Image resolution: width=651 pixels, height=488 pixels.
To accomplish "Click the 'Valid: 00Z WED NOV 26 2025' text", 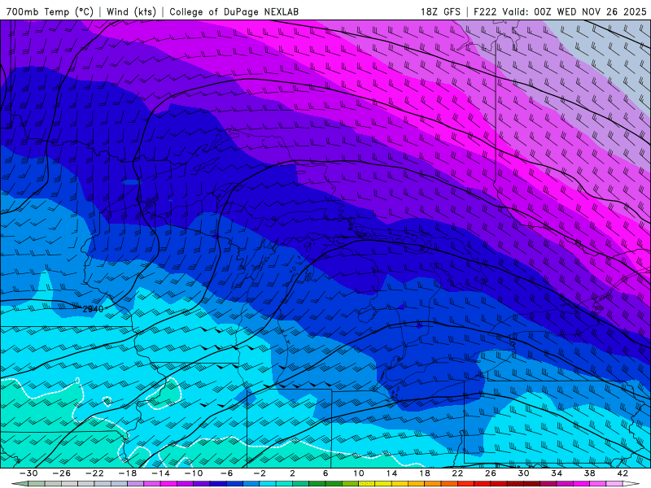I will (x=575, y=11).
